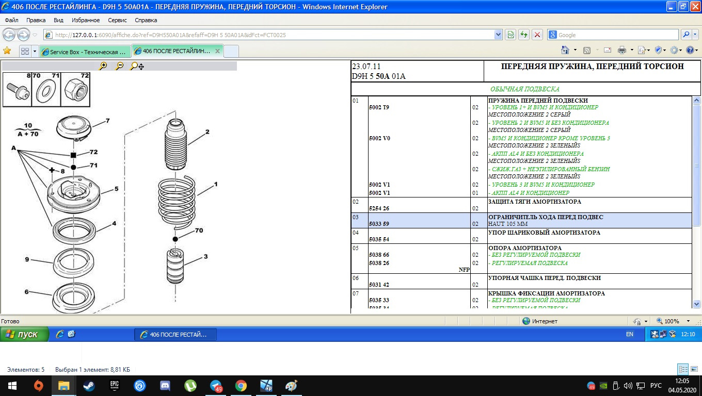Screen dimensions: 702x396
Task: Open the Safety shield icon menu
Action: 658,51
